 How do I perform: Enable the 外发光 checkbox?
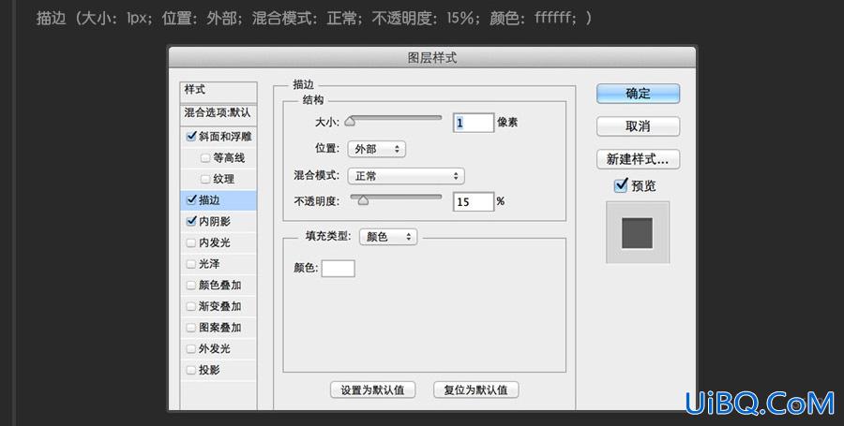click(191, 348)
